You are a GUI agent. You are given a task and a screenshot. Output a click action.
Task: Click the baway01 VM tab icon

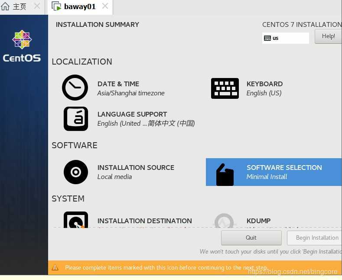[56, 6]
